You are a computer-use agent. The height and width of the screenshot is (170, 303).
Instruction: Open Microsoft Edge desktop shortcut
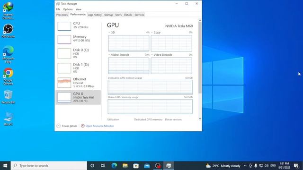tap(8, 55)
